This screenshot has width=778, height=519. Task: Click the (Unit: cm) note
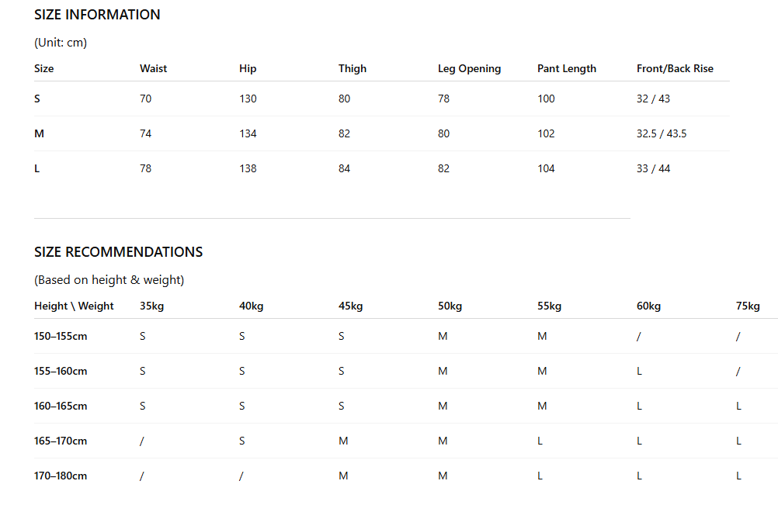coord(61,43)
